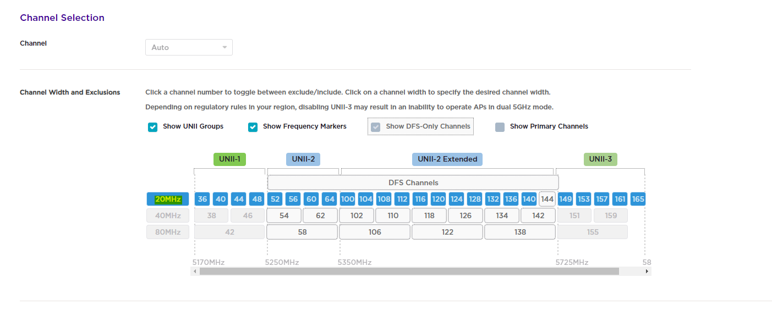Click 40MHz channel 38
This screenshot has width=772, height=310.
[211, 215]
